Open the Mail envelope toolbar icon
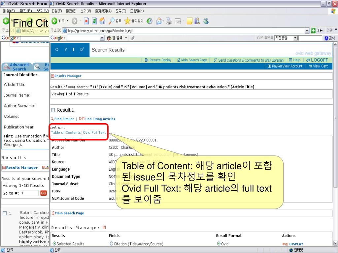The image size is (338, 253). pyautogui.click(x=159, y=21)
